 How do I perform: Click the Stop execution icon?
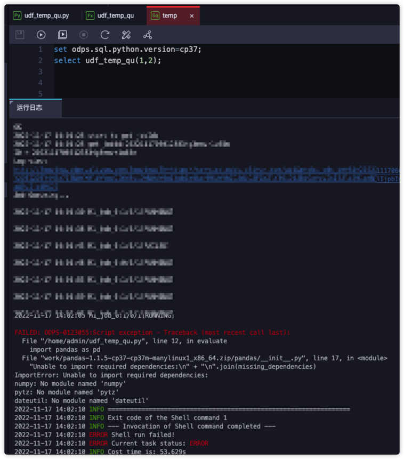coord(84,35)
